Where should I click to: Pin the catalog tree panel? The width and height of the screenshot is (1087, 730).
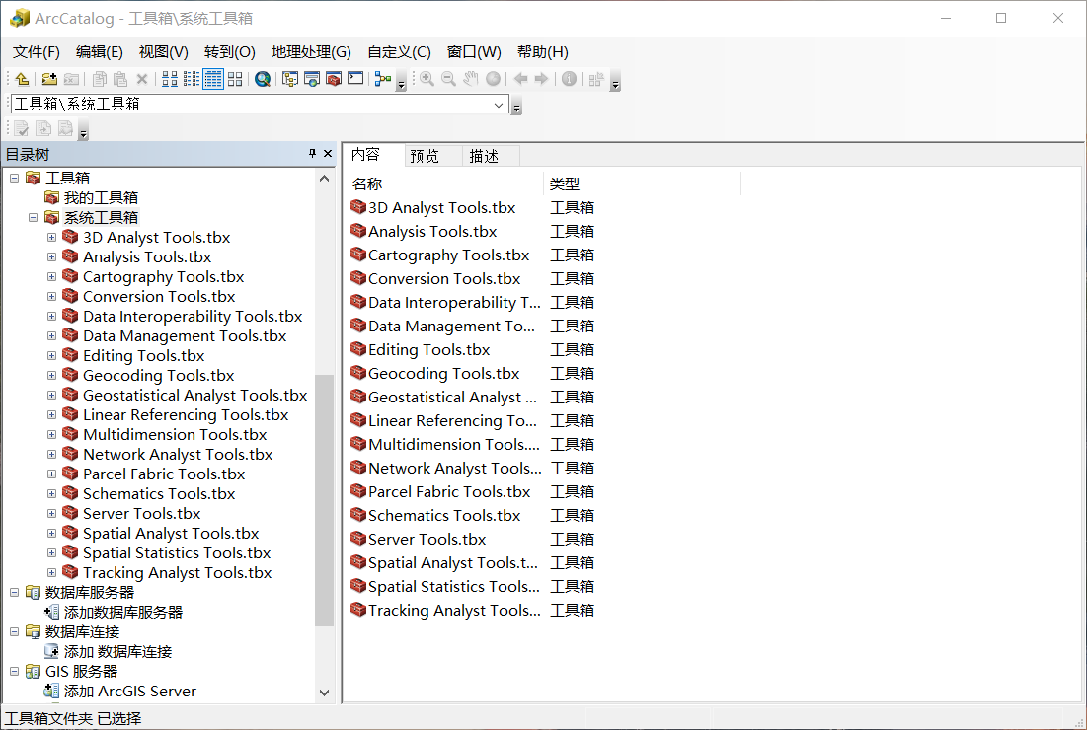[312, 154]
